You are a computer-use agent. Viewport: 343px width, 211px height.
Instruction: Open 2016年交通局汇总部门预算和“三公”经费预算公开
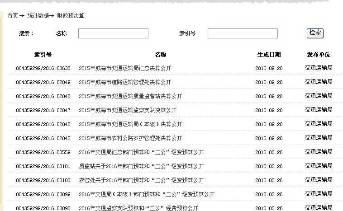tap(141, 152)
